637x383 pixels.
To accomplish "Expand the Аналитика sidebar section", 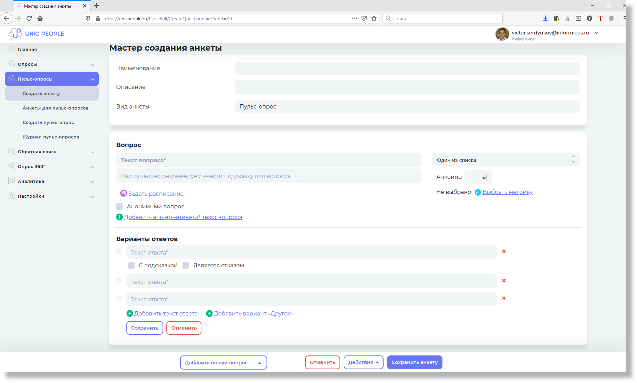I will click(x=52, y=182).
